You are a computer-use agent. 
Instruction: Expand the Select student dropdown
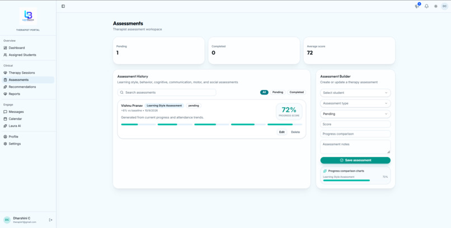coord(355,93)
